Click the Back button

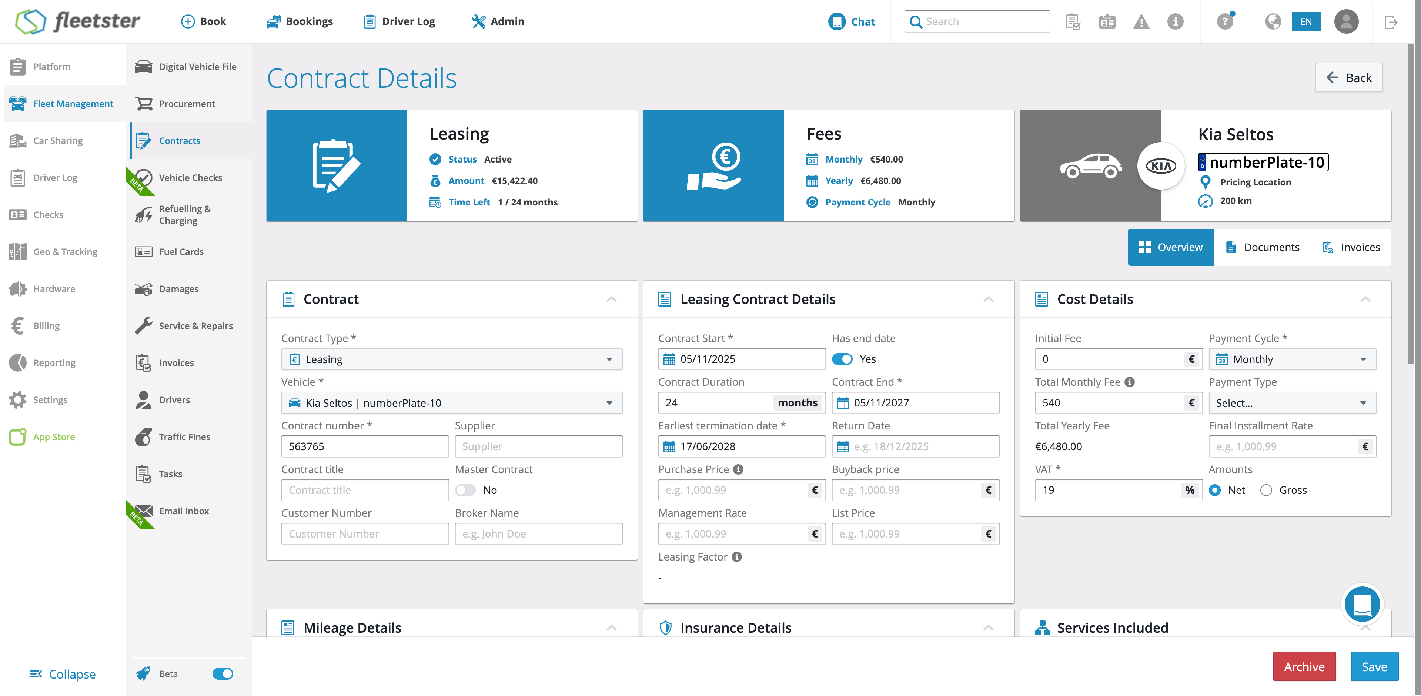click(1349, 78)
